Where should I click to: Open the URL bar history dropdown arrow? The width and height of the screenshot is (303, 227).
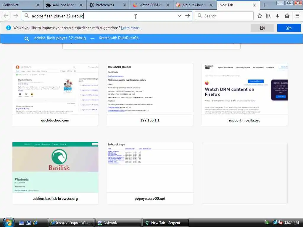pos(179,16)
